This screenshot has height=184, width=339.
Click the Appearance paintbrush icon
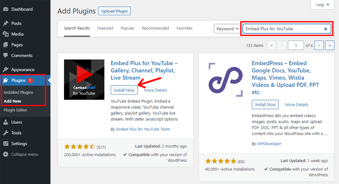pos(6,69)
